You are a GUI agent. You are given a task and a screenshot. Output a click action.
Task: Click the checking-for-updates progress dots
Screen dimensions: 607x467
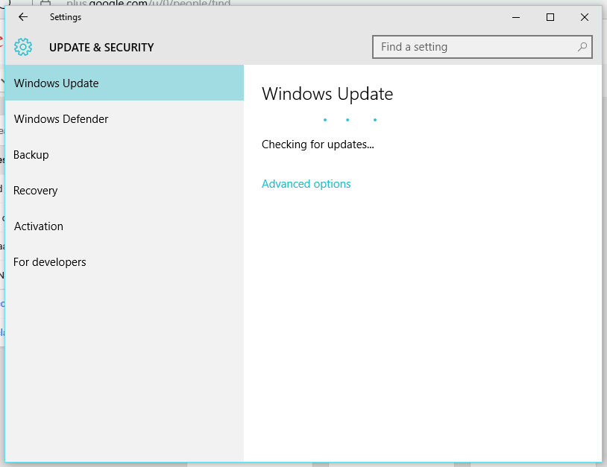[349, 119]
